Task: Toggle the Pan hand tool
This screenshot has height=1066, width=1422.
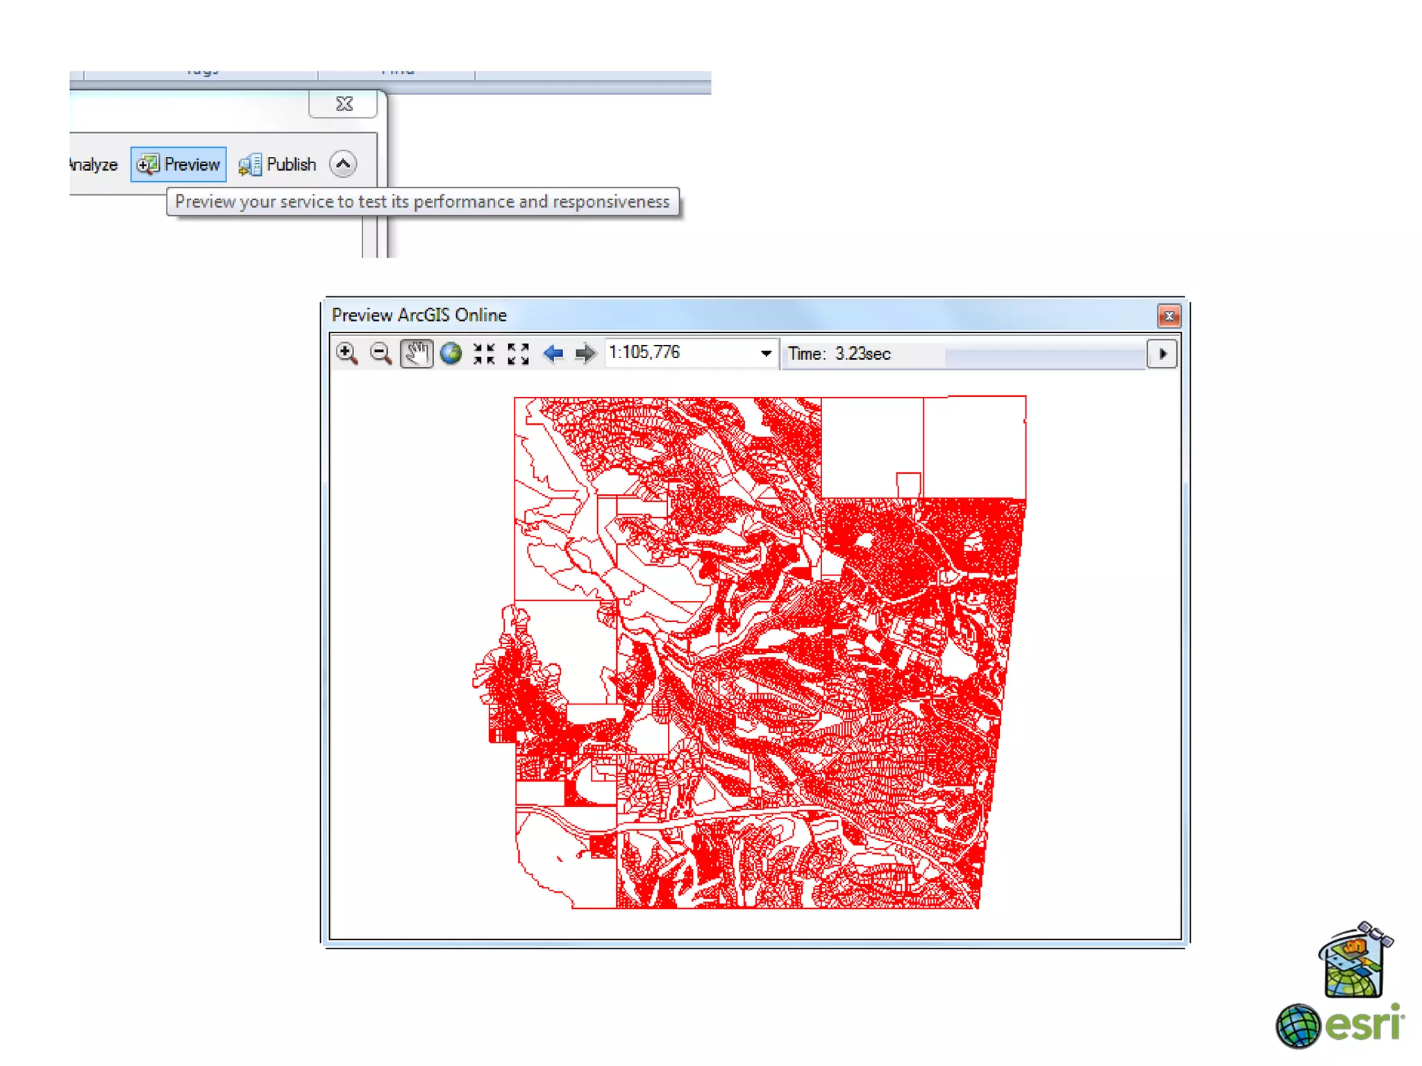Action: point(417,353)
